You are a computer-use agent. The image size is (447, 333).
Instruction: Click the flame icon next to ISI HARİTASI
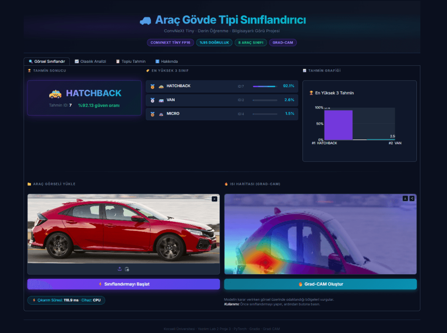226,184
